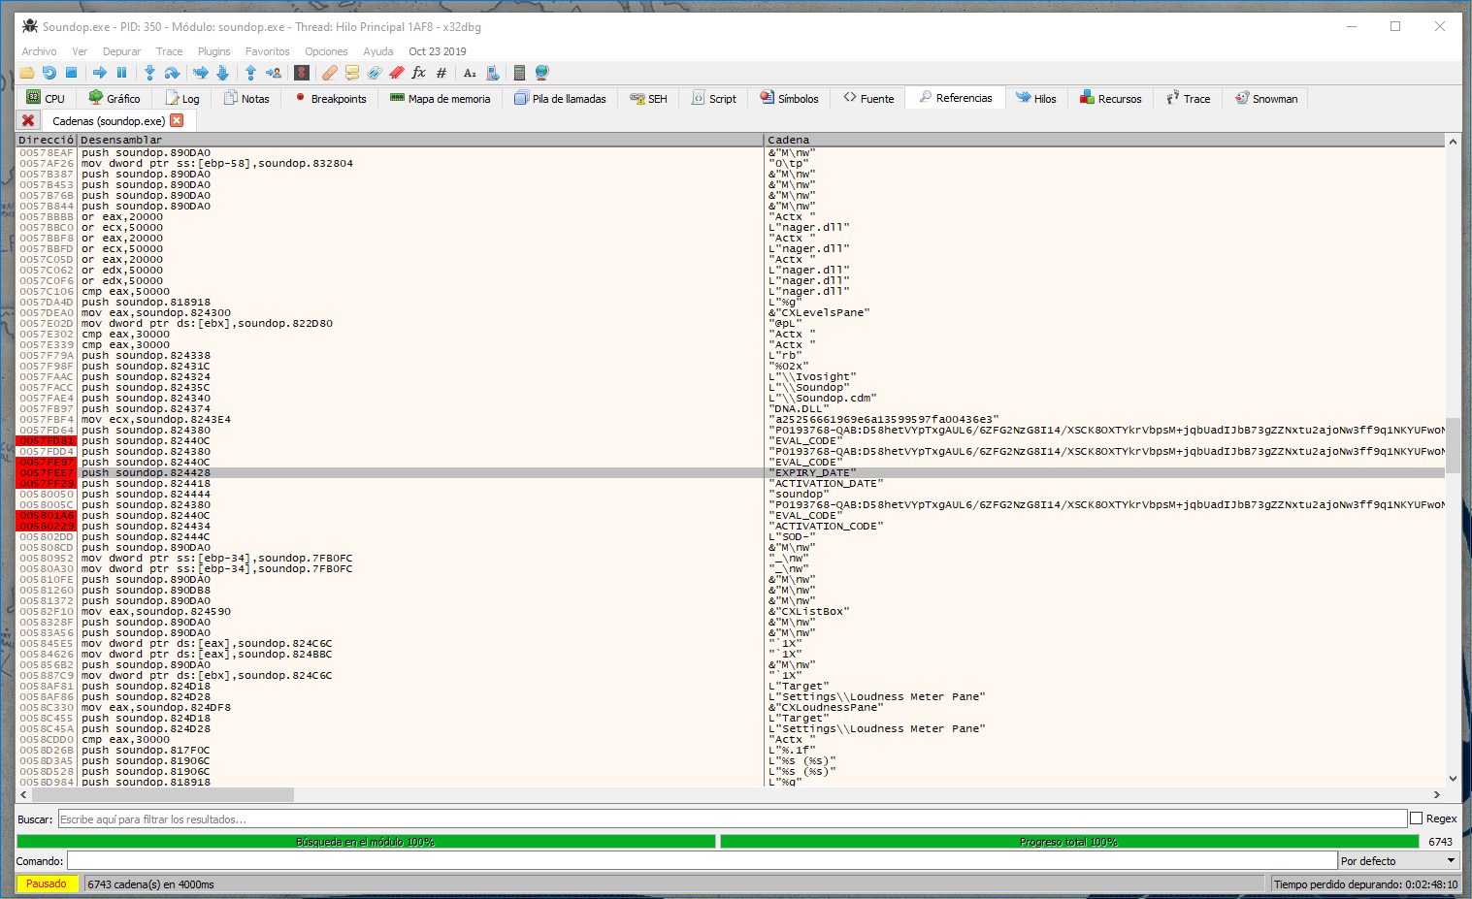
Task: Click the Scylla S icon
Action: (302, 73)
